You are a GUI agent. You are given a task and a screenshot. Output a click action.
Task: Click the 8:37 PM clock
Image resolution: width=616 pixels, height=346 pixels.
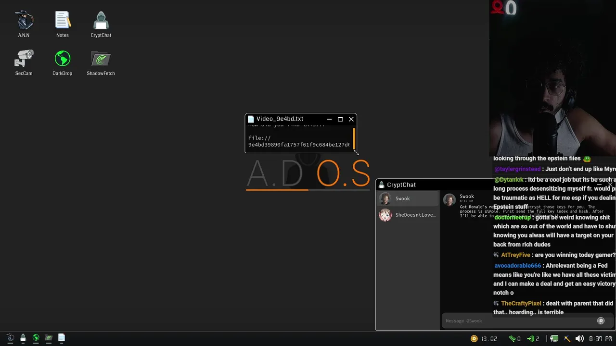[x=601, y=339]
